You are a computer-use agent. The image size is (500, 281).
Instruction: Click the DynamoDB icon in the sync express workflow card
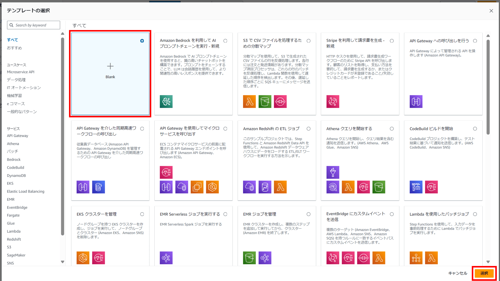pyautogui.click(x=98, y=187)
